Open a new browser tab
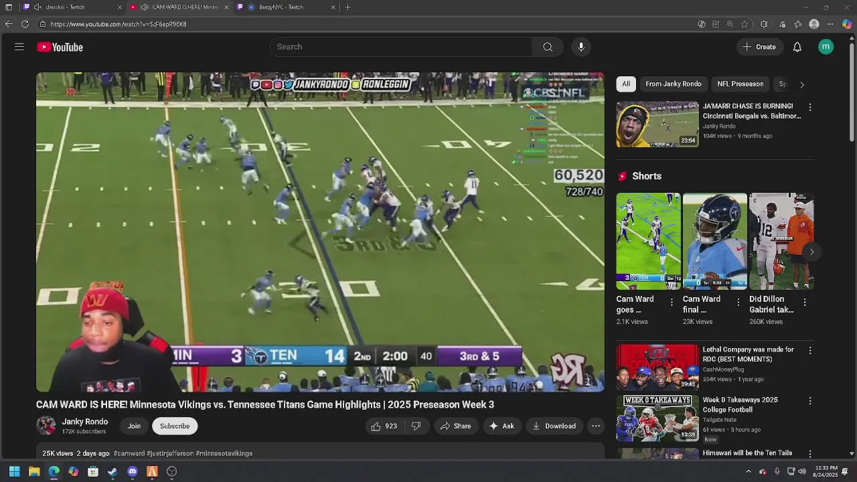 tap(347, 7)
